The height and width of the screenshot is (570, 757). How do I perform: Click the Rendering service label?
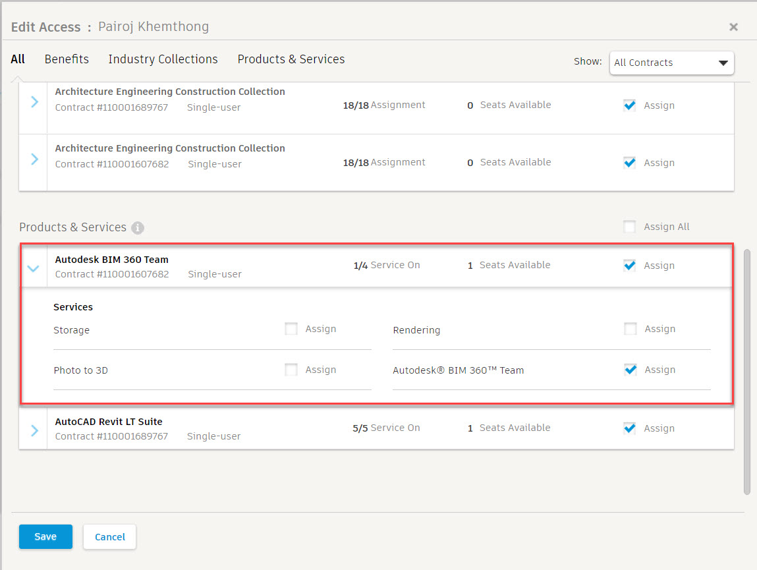pyautogui.click(x=416, y=330)
